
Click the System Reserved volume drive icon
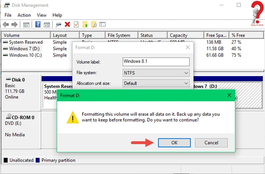[x=5, y=42]
